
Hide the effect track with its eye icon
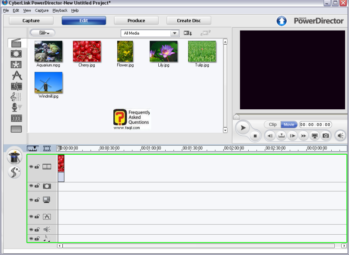pos(31,186)
